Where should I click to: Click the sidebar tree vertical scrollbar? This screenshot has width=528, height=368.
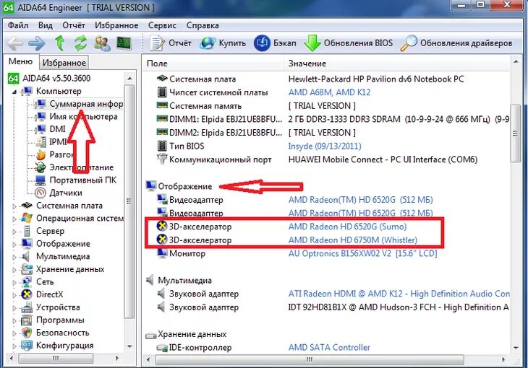pyautogui.click(x=129, y=201)
